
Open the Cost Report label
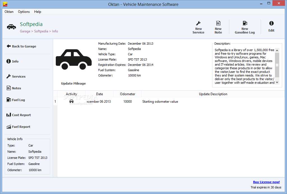point(21,115)
